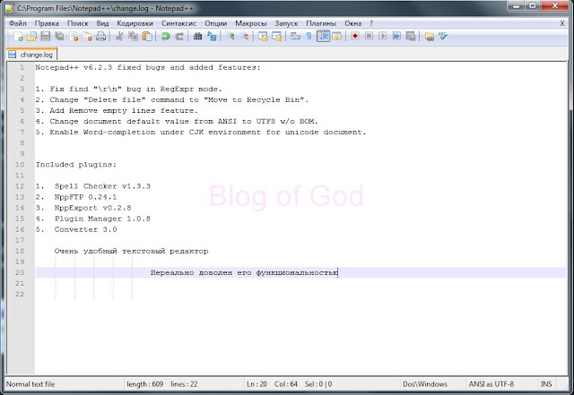Open the Опции menu
Viewport: 574px width, 395px height.
215,23
